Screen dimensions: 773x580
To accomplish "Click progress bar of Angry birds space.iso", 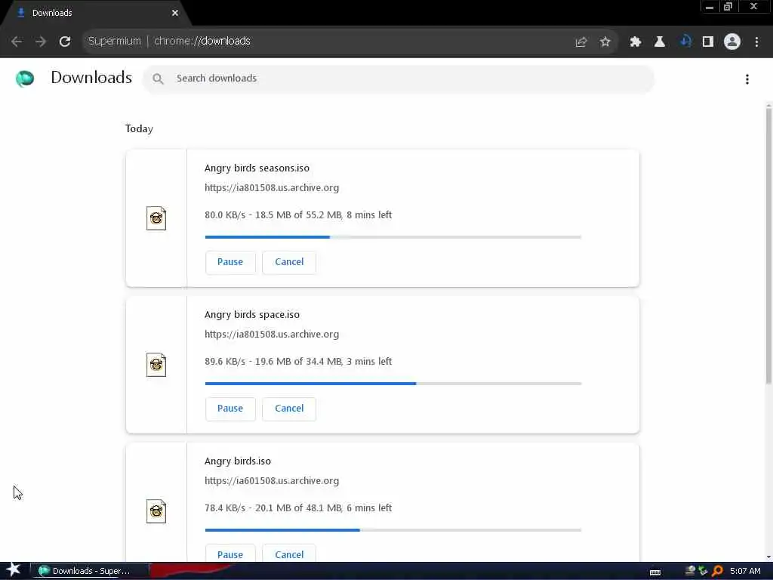I will pos(393,384).
